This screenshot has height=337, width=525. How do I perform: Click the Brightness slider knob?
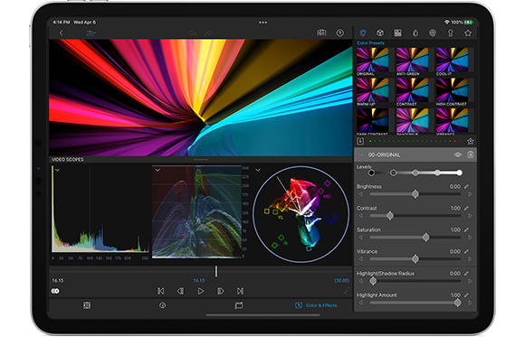[x=415, y=194]
